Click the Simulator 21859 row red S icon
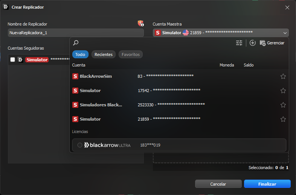 pyautogui.click(x=75, y=119)
